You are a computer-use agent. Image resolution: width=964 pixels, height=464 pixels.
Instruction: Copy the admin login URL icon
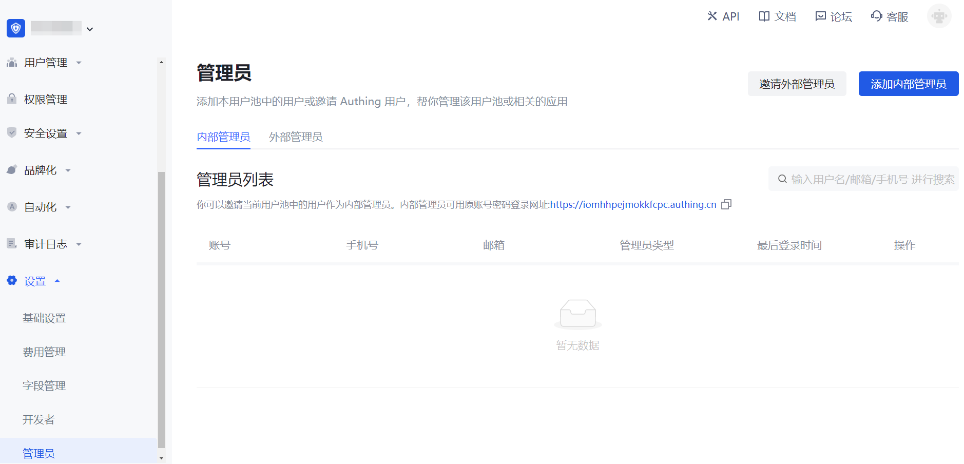pos(726,204)
